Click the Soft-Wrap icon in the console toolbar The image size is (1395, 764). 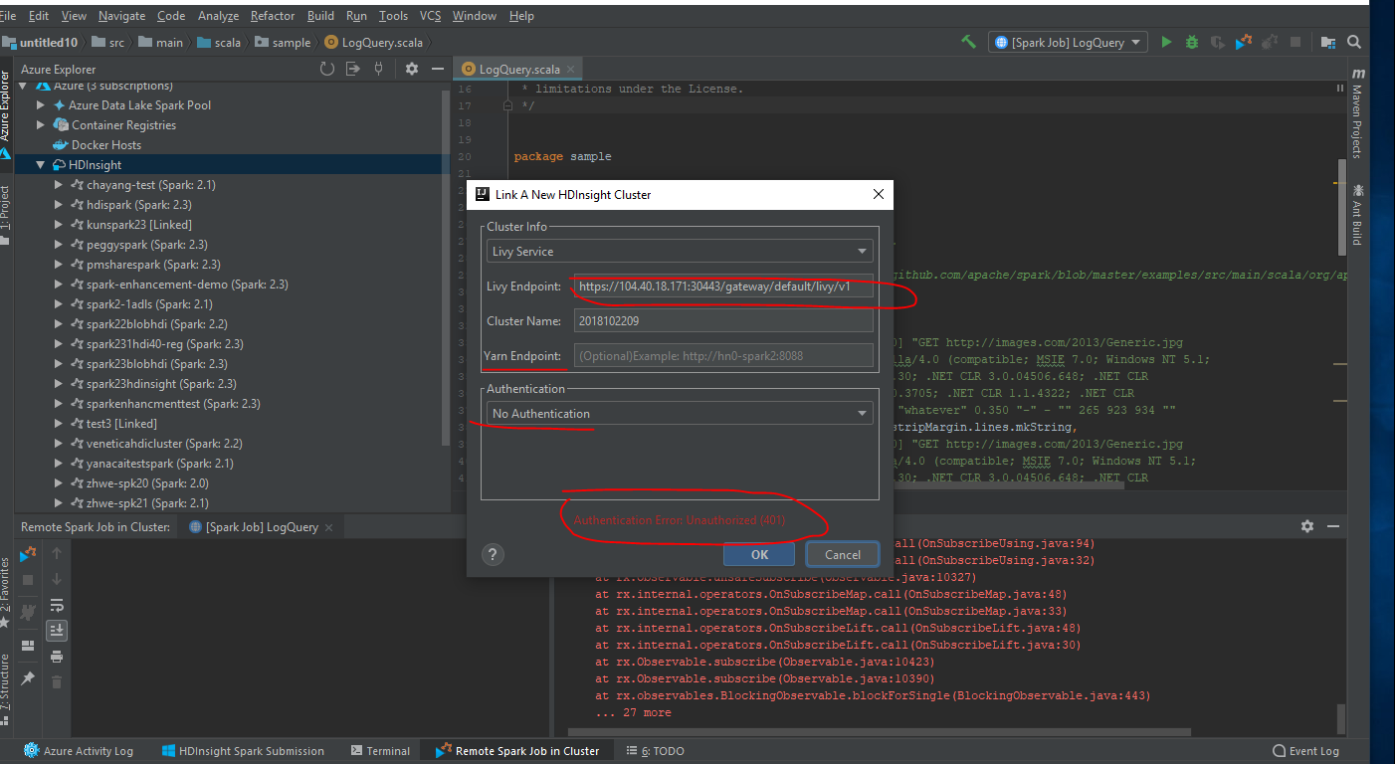tap(56, 605)
